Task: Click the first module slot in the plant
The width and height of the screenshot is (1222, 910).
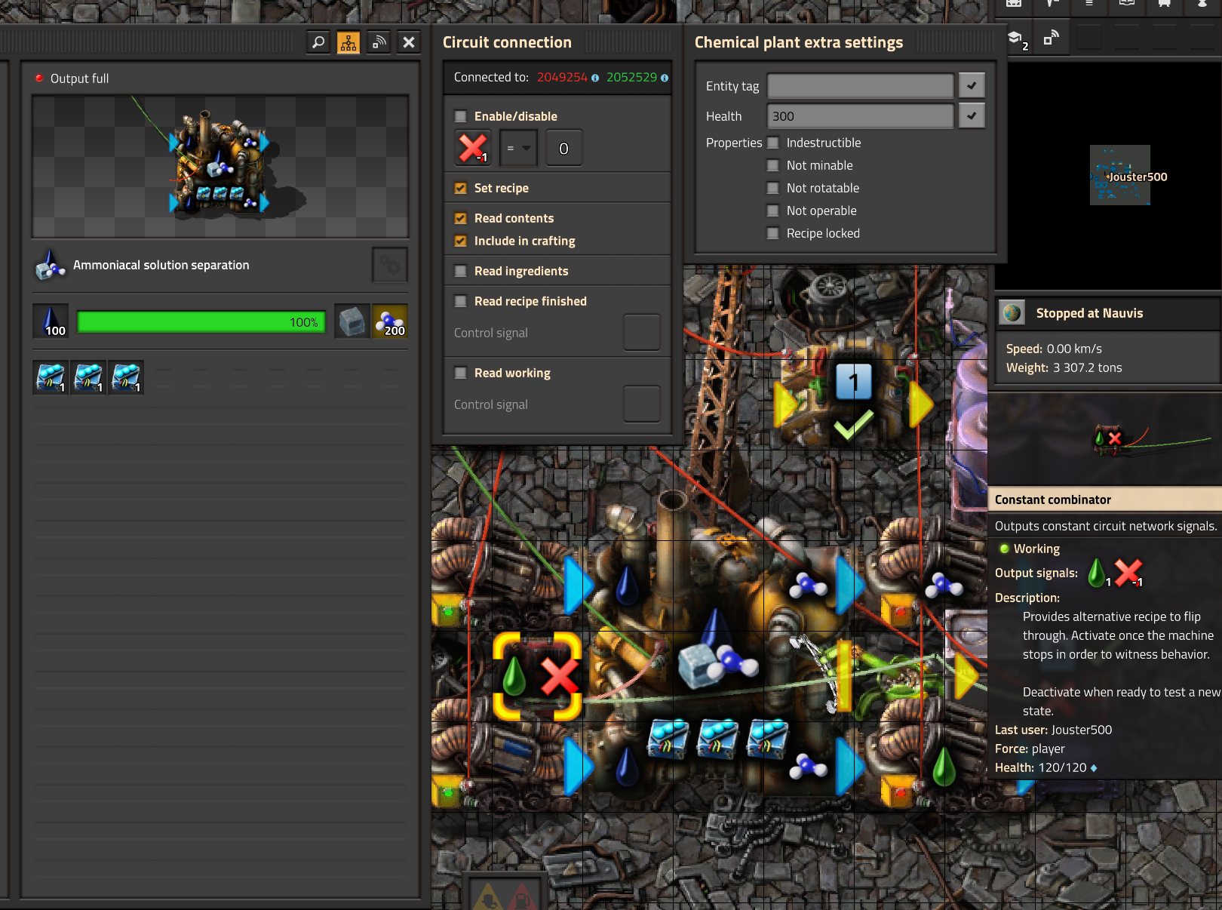Action: pyautogui.click(x=51, y=377)
